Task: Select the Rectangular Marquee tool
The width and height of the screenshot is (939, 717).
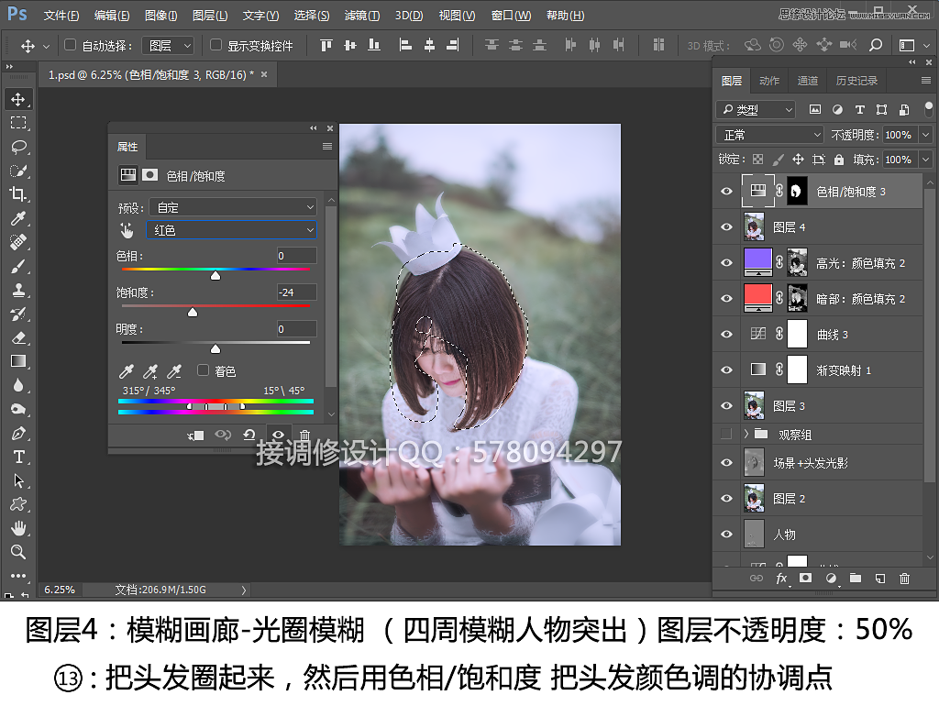Action: click(18, 123)
